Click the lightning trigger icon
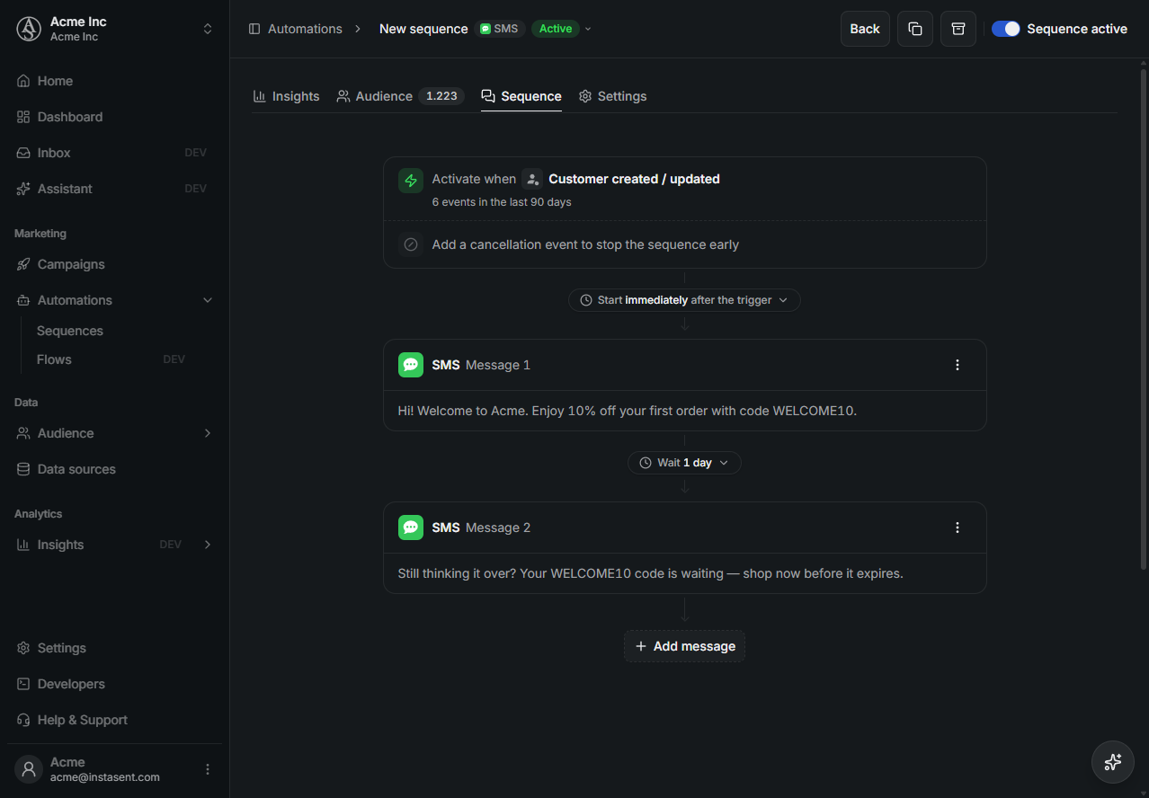This screenshot has height=798, width=1149. [x=411, y=181]
